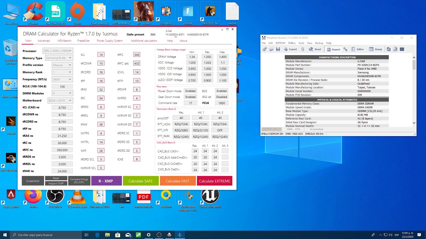
Task: Open Microsoft Store from the taskbar
Action: coord(118,235)
